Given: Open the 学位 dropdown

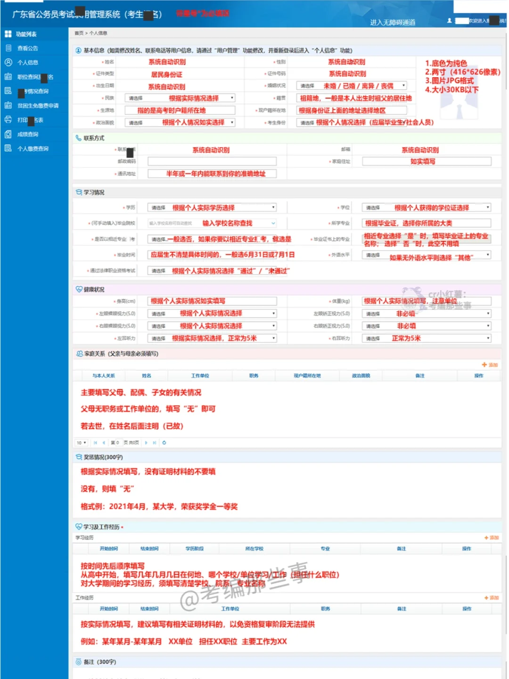Looking at the screenshot, I should 427,207.
